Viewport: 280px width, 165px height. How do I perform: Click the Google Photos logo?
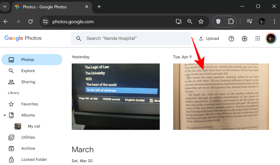pyautogui.click(x=23, y=38)
